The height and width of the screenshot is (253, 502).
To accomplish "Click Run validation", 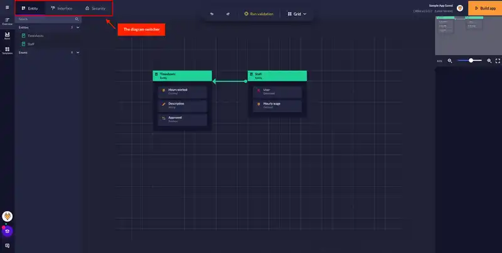I will pos(259,13).
